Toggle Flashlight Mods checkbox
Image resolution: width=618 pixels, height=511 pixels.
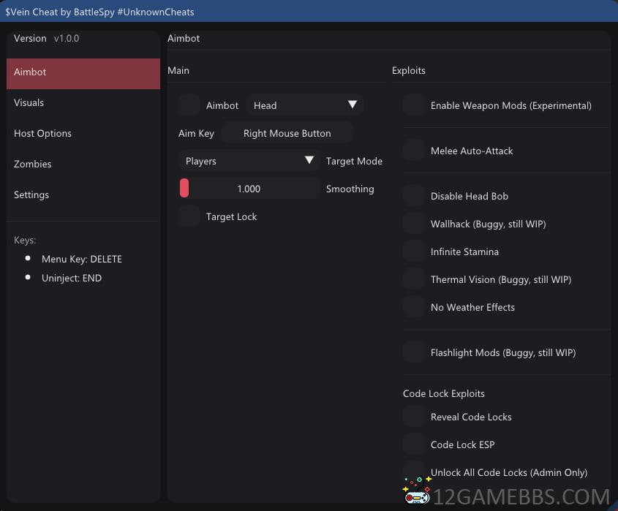pyautogui.click(x=413, y=352)
